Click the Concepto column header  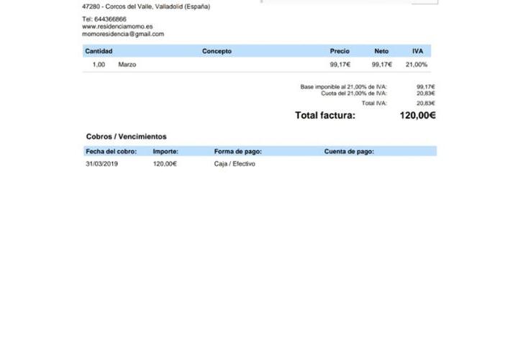point(217,51)
